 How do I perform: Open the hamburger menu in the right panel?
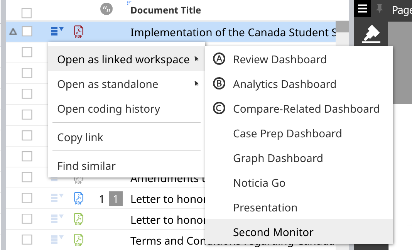tap(363, 9)
